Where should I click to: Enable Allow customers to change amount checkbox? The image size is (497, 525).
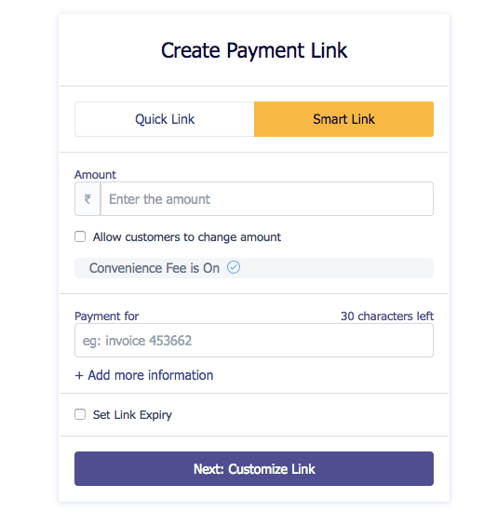pyautogui.click(x=80, y=236)
